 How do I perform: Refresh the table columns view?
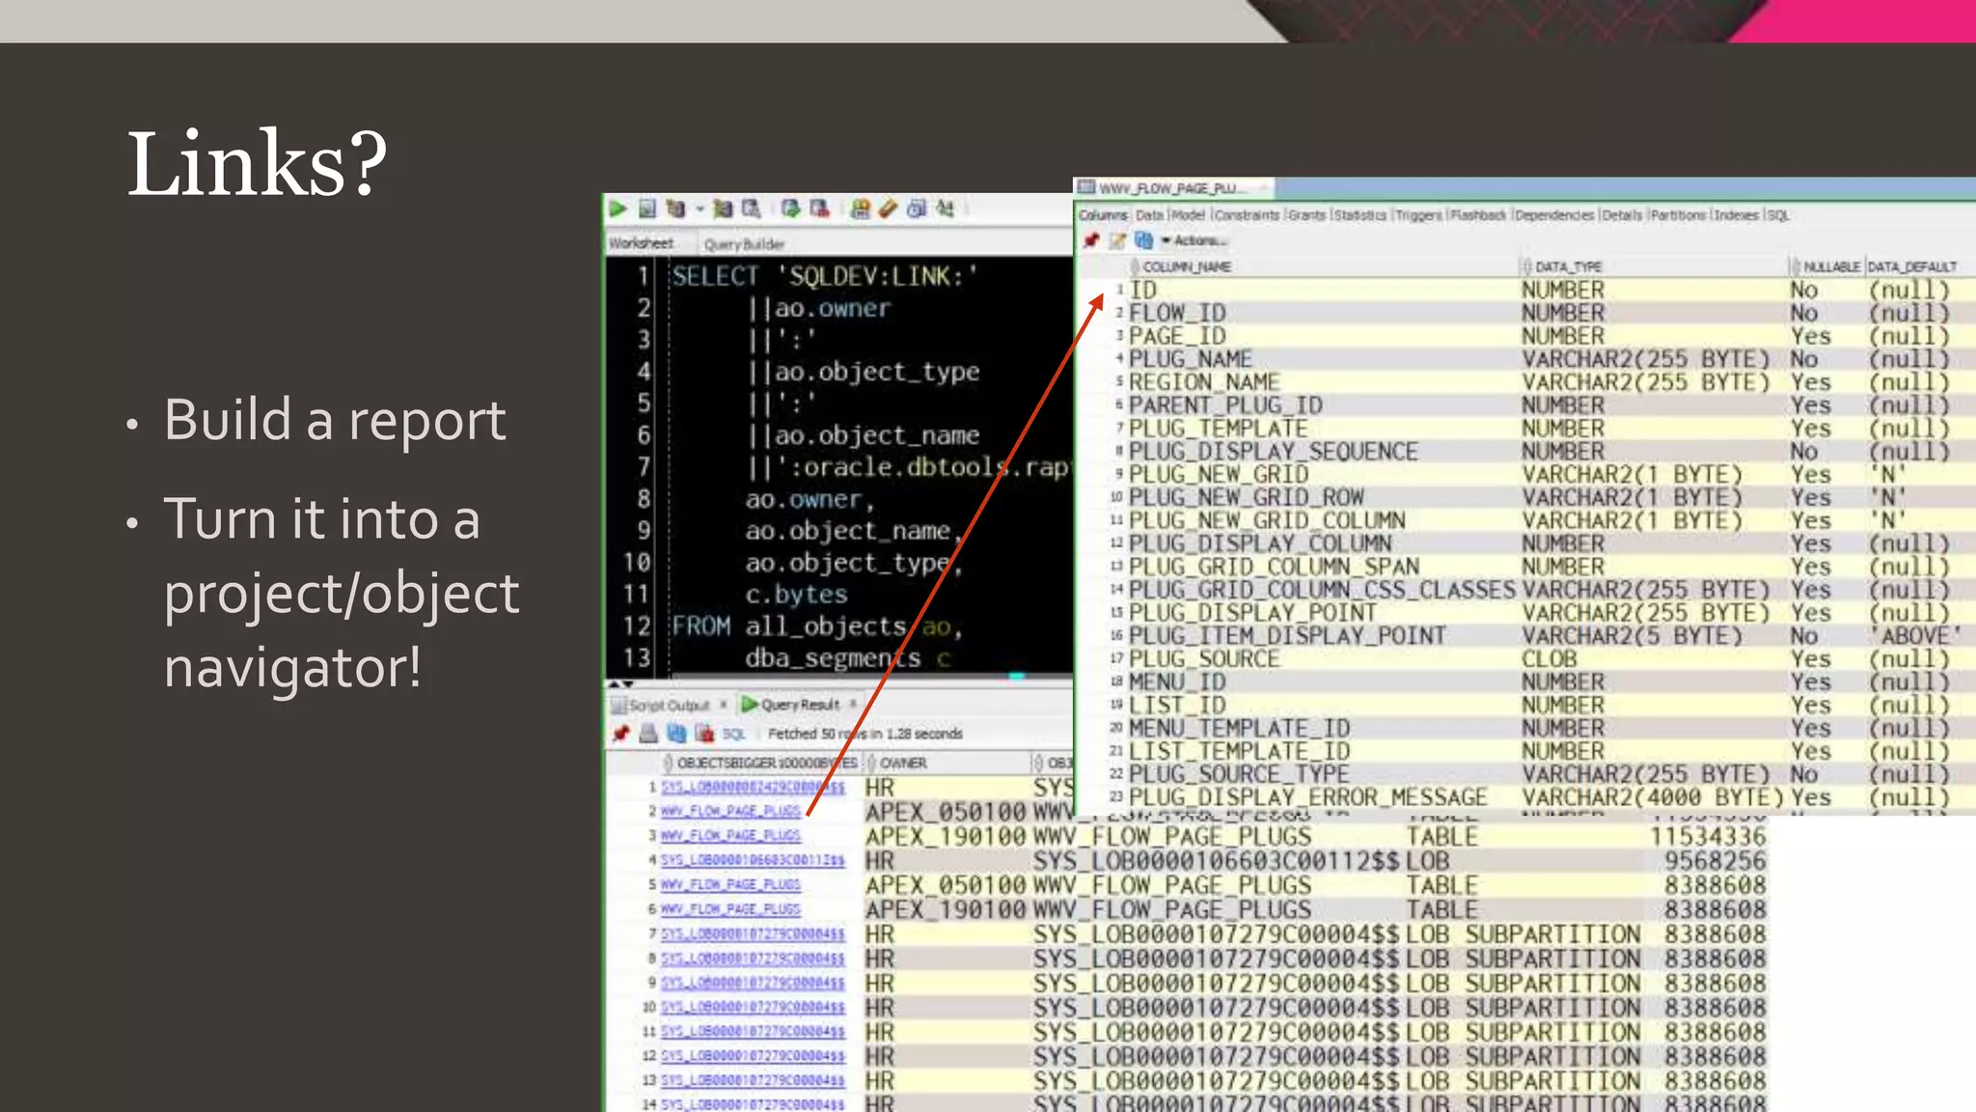click(x=1143, y=240)
